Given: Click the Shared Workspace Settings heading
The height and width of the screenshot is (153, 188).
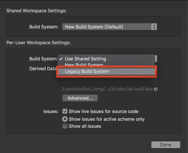Looking at the screenshot, I should 36,11.
